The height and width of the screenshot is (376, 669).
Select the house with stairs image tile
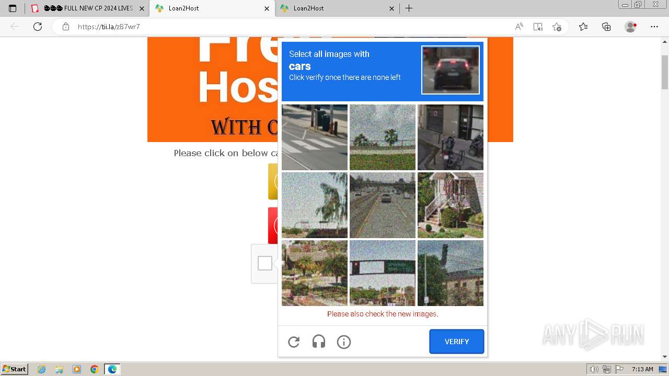(451, 205)
